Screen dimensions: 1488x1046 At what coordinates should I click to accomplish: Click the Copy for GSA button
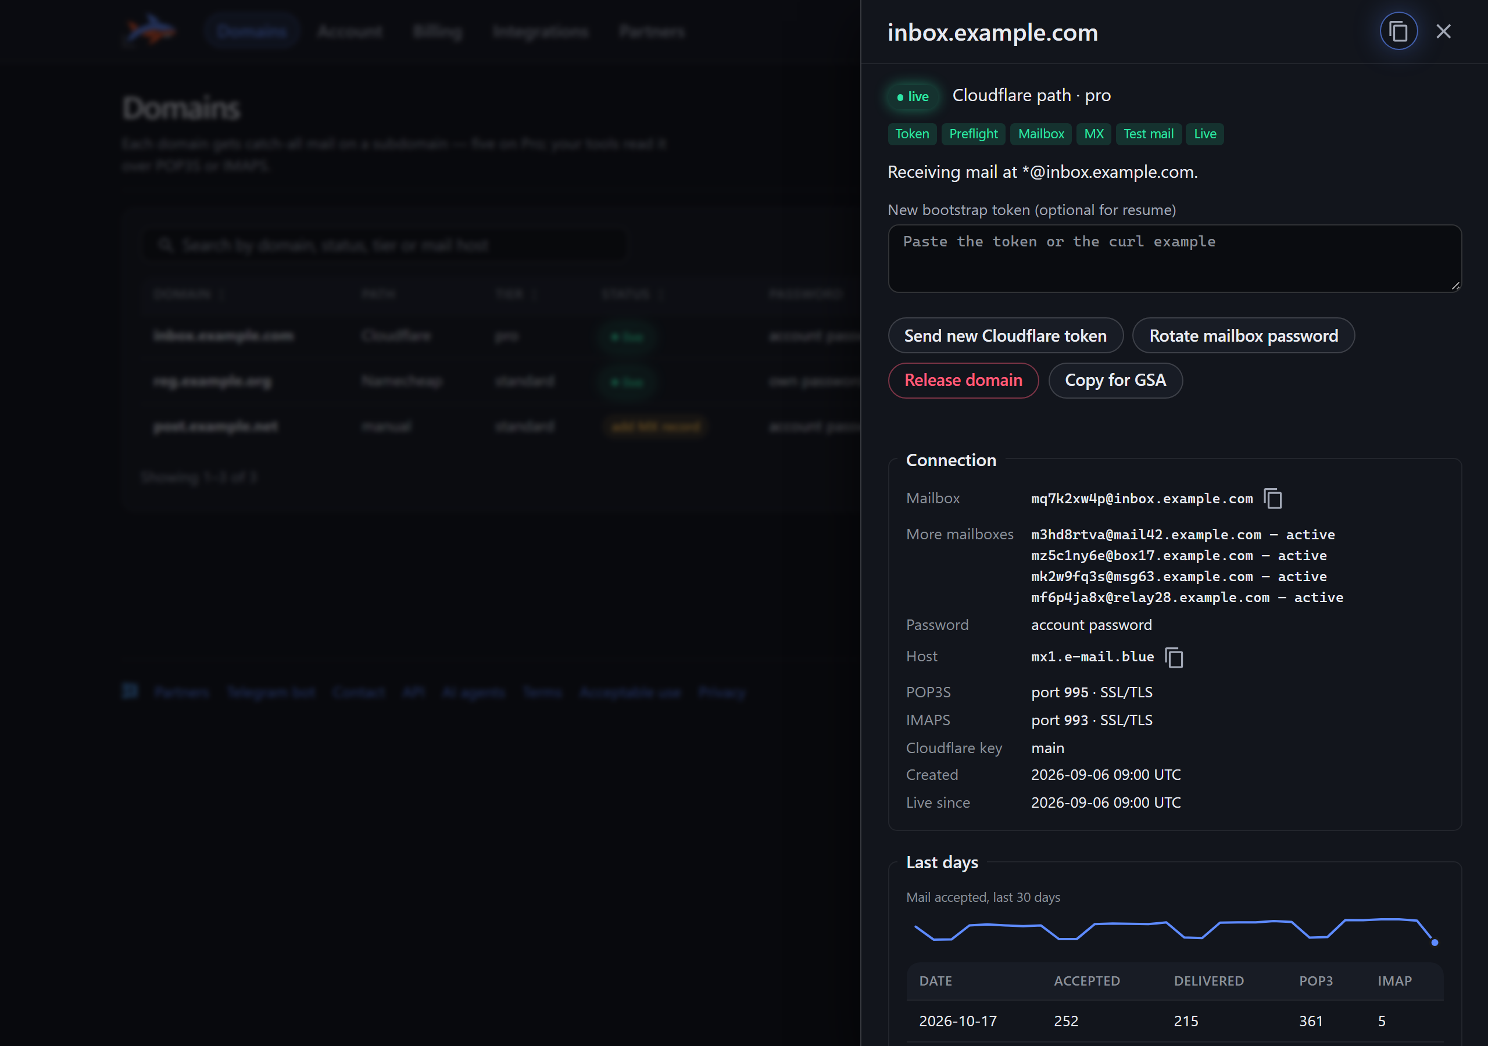tap(1115, 381)
